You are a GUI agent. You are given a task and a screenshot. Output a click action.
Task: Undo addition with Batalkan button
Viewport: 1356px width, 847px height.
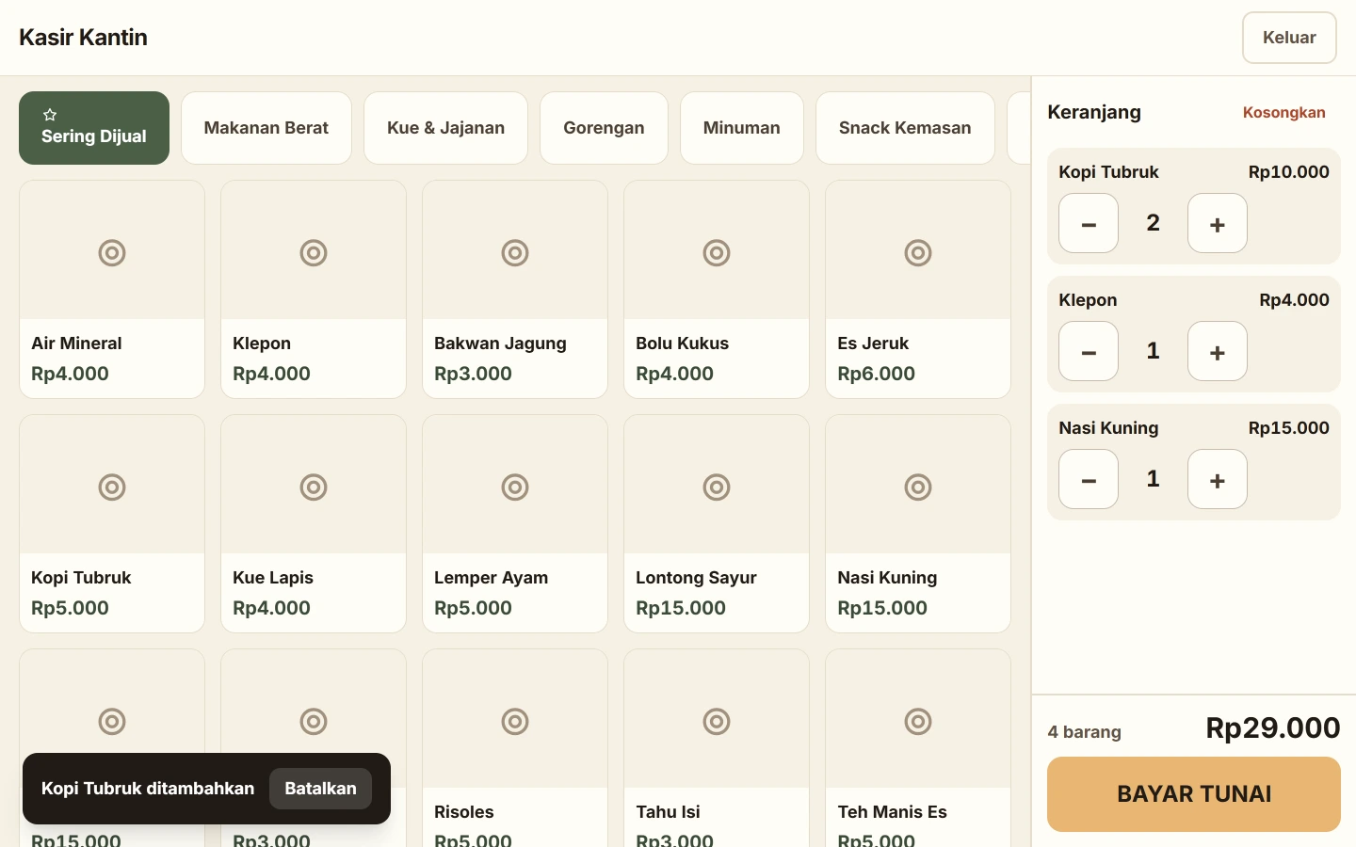(x=320, y=789)
